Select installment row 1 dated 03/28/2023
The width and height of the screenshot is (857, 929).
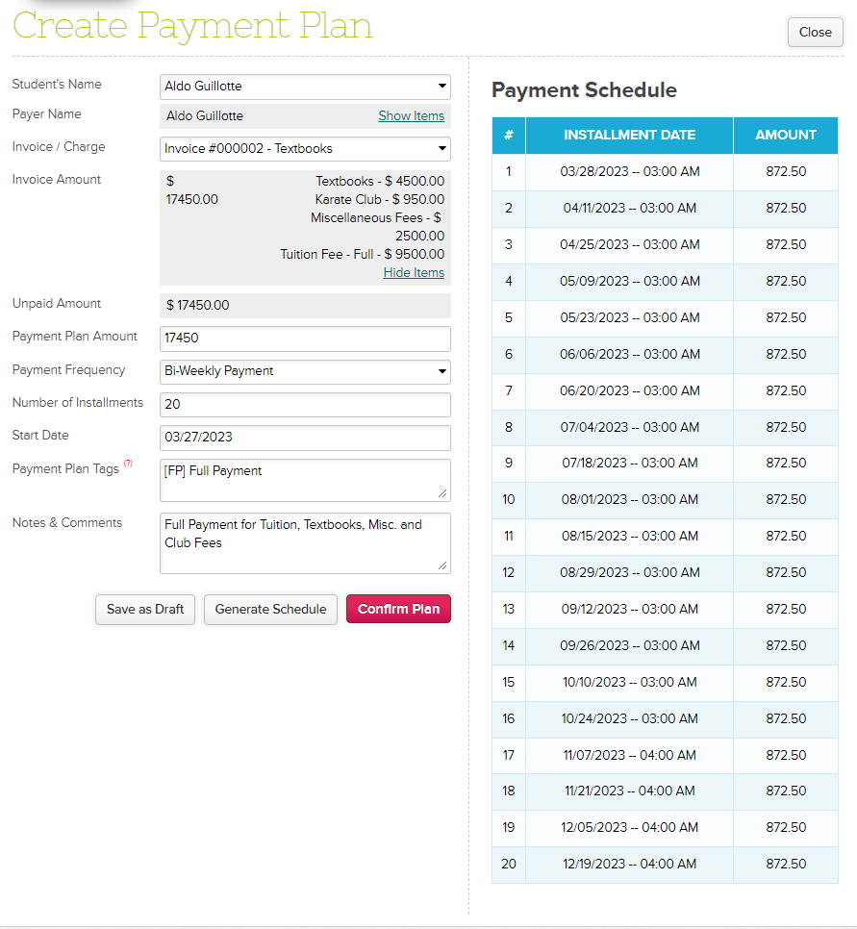point(629,171)
